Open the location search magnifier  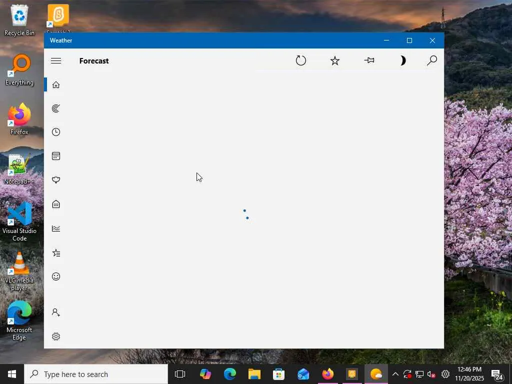(431, 60)
